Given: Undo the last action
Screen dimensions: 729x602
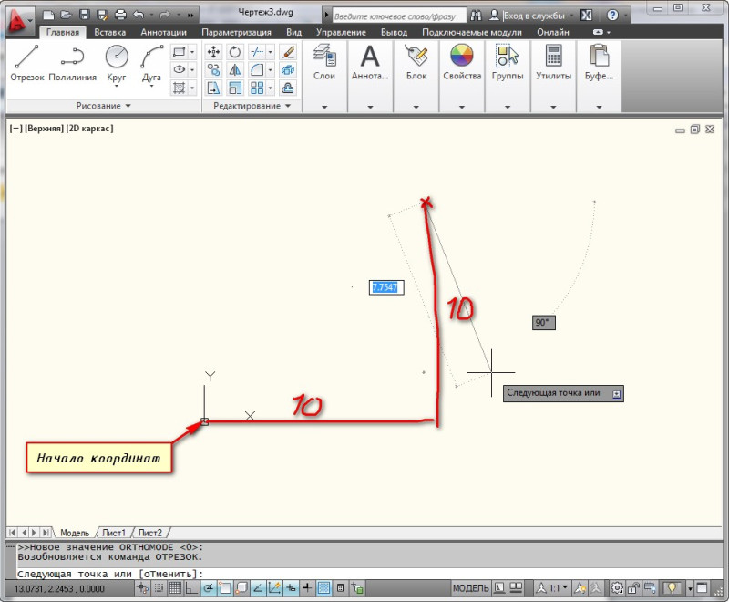Looking at the screenshot, I should (x=139, y=15).
